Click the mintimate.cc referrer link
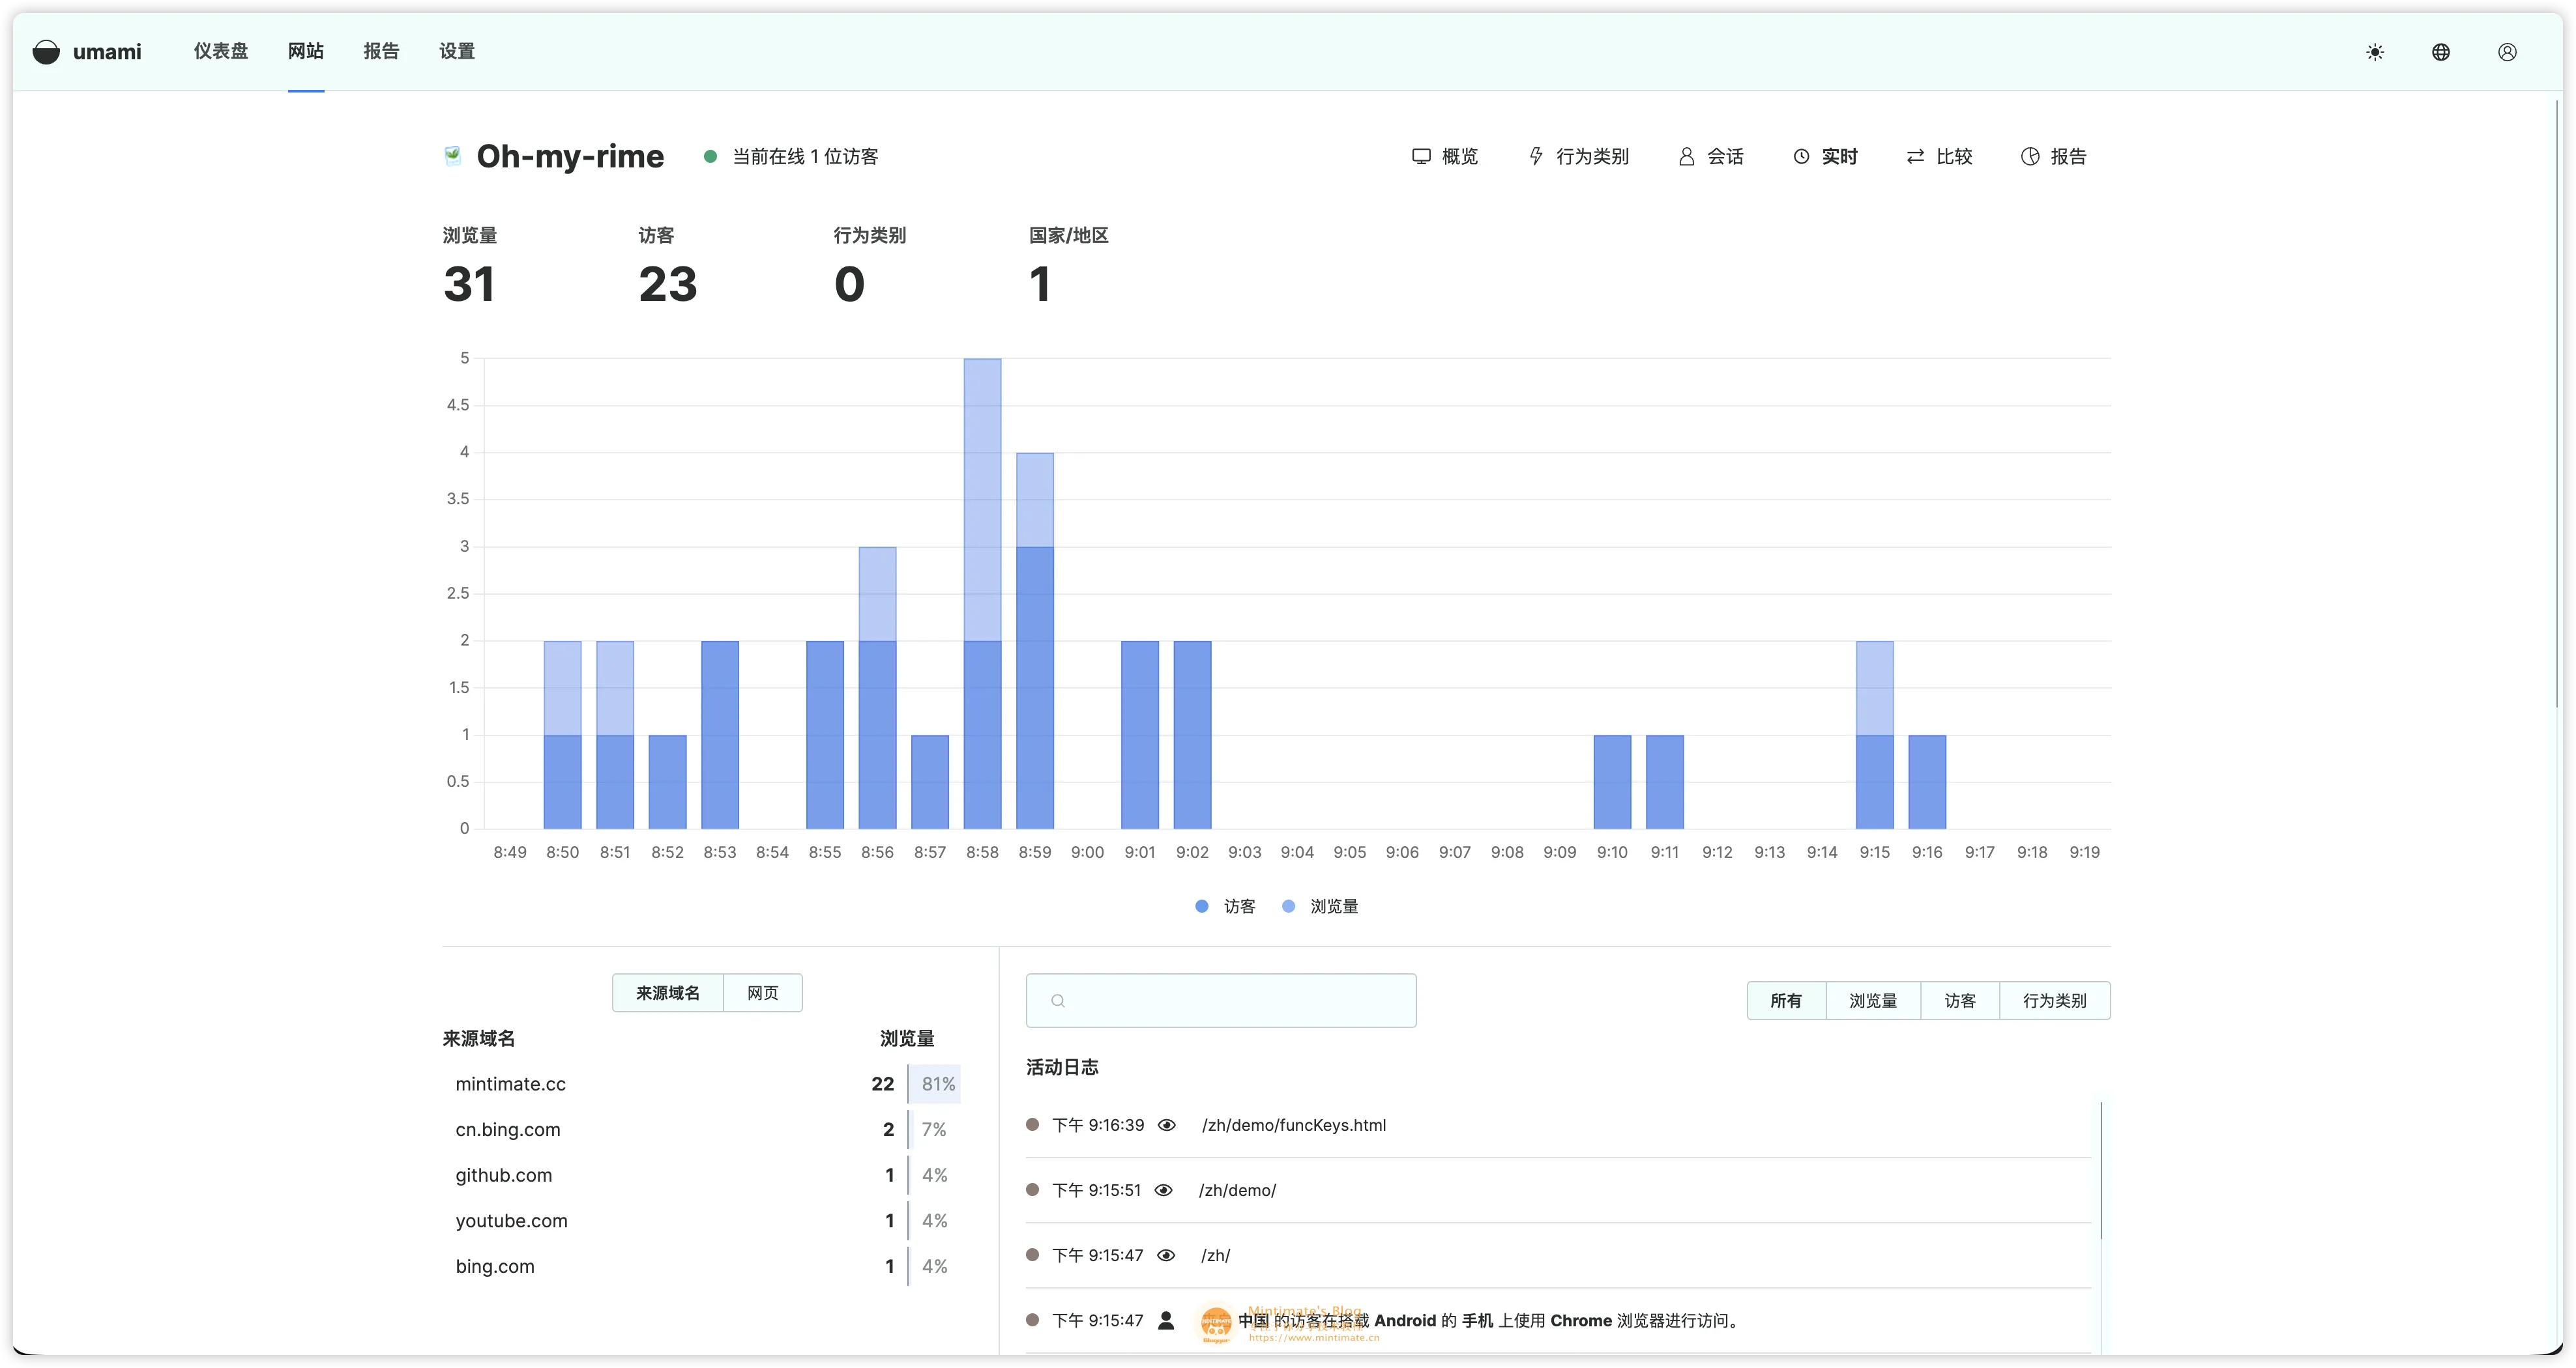The height and width of the screenshot is (1368, 2576). [x=510, y=1084]
